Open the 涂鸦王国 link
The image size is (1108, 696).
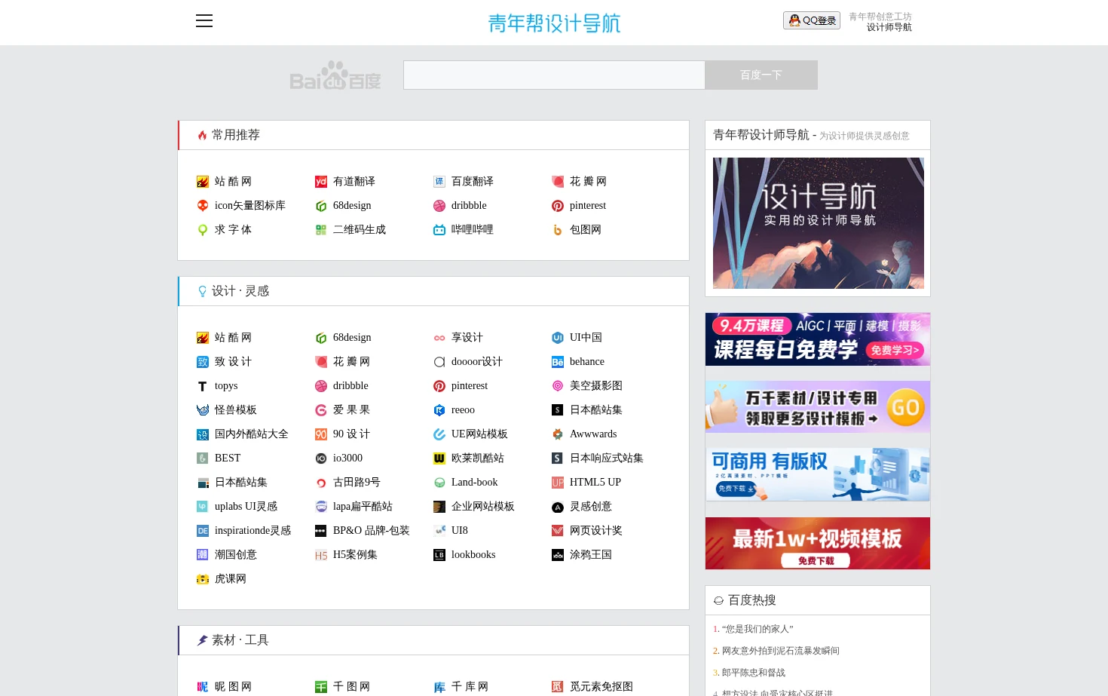(591, 555)
